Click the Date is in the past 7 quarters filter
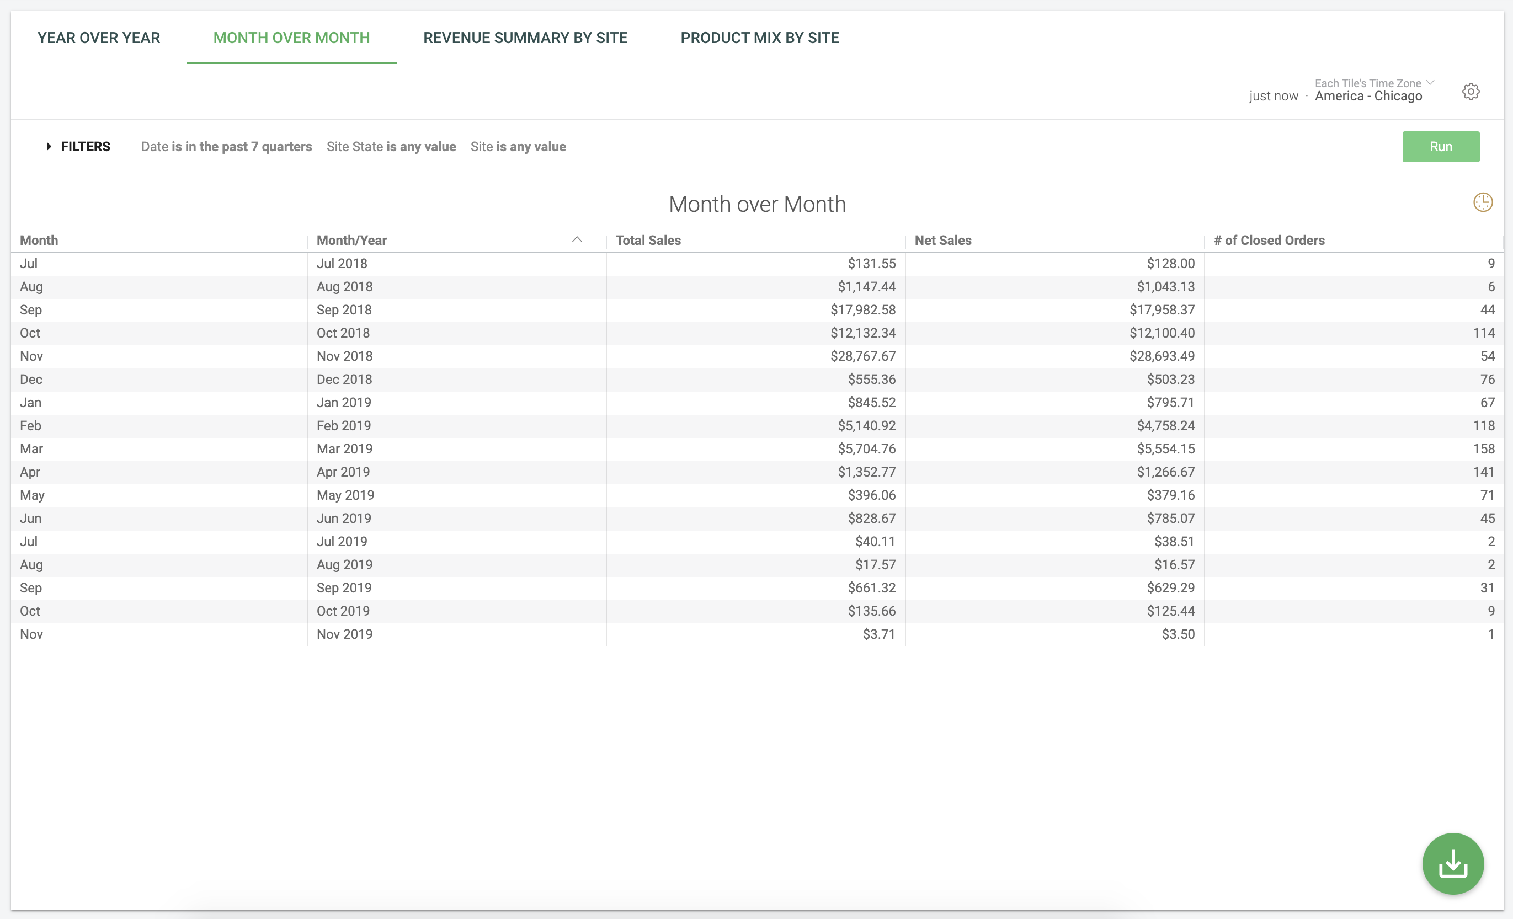The width and height of the screenshot is (1513, 919). pos(227,147)
